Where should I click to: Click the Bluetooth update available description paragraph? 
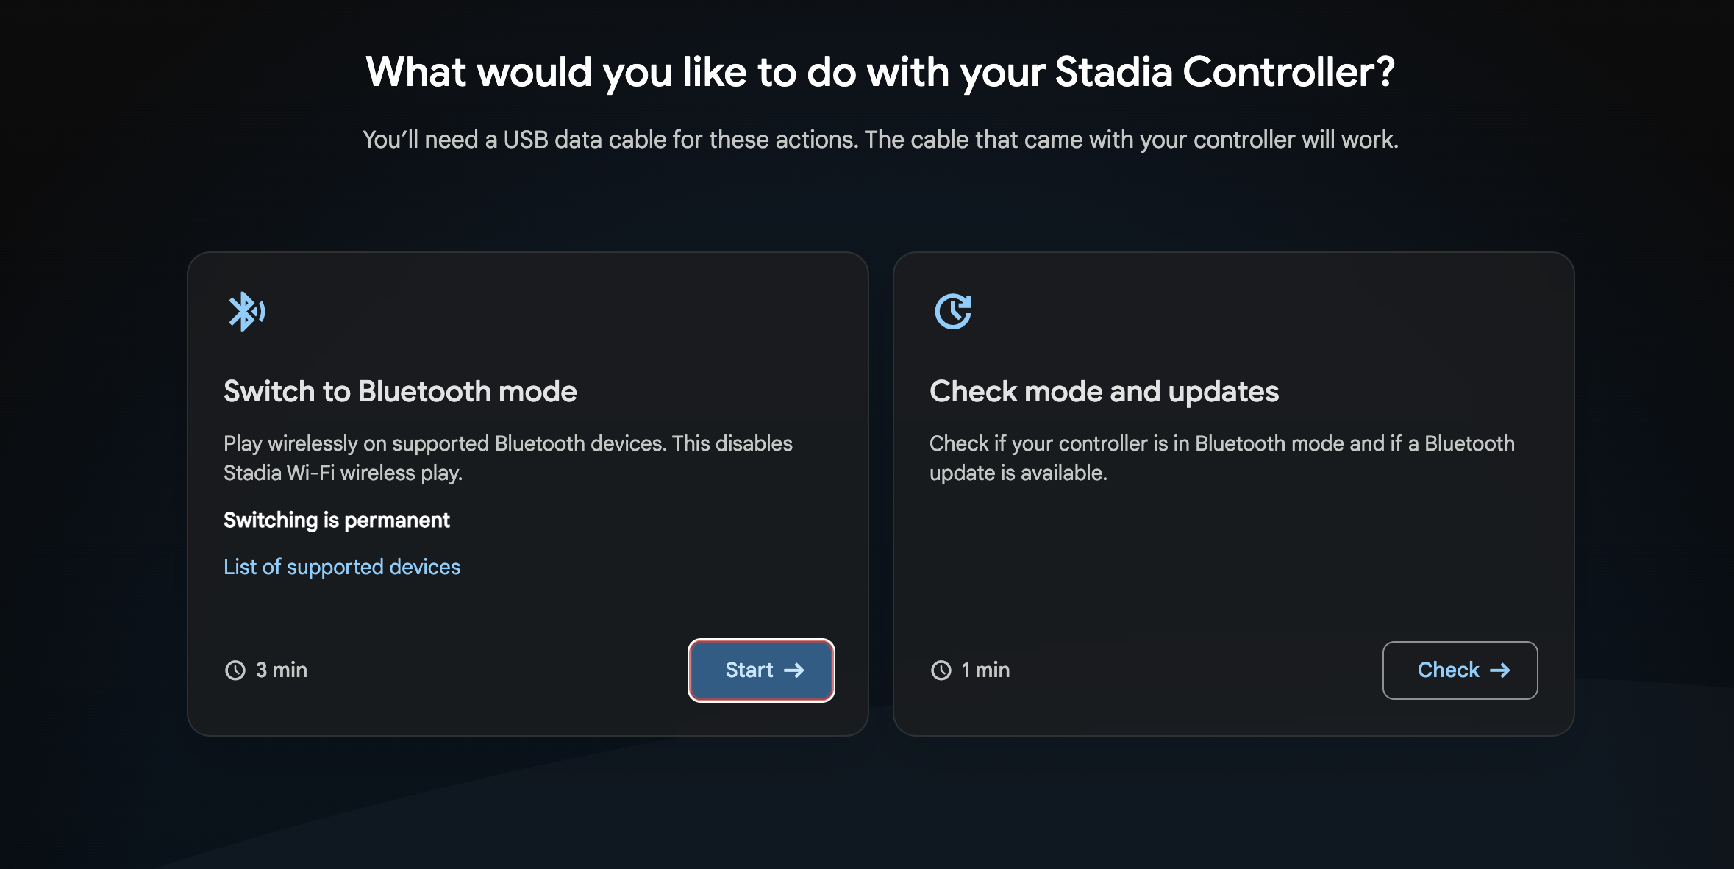[1221, 457]
